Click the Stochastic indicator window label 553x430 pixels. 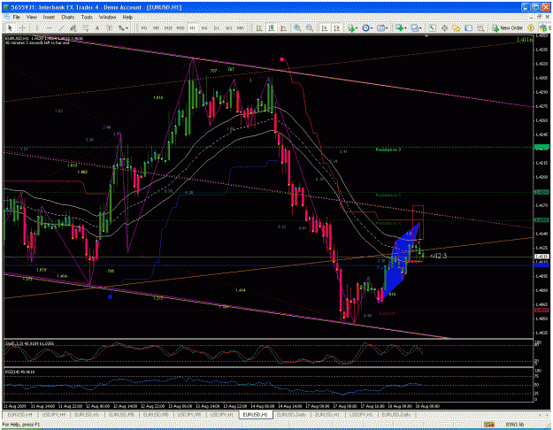(x=29, y=343)
